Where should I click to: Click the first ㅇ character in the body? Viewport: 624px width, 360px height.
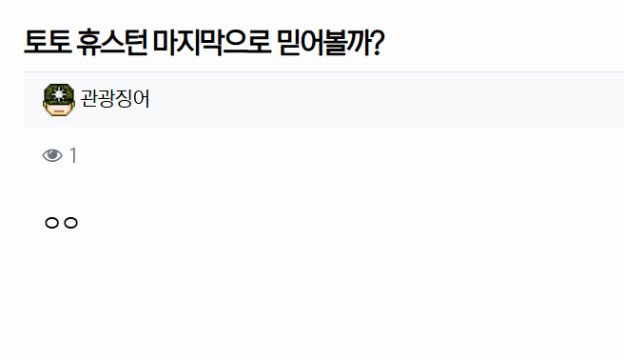51,223
